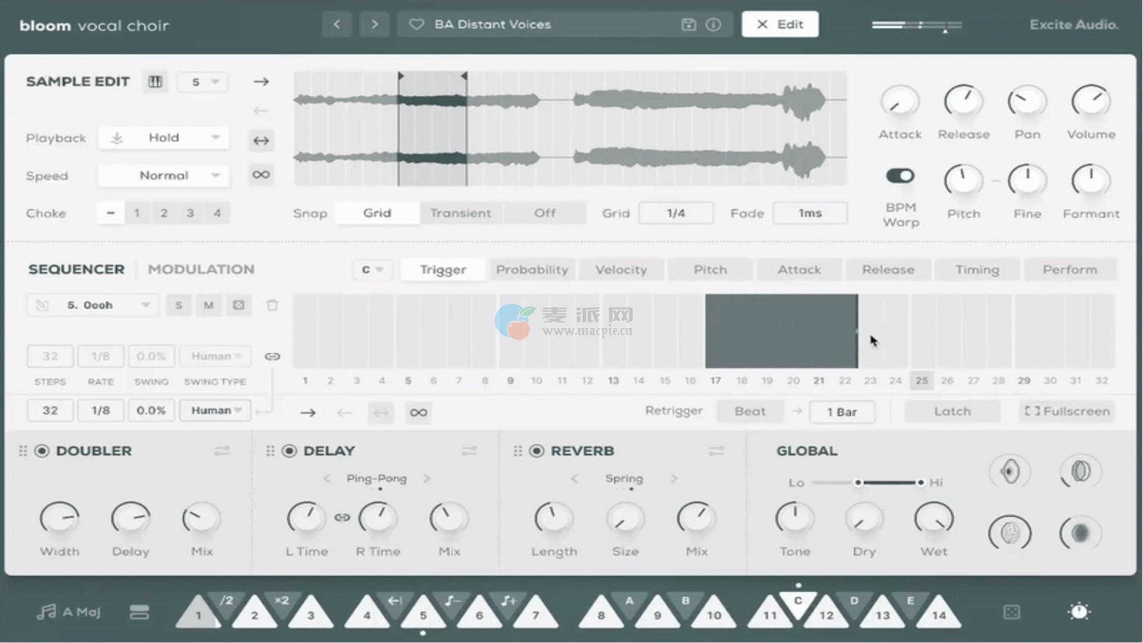Viewport: 1143px width, 643px height.
Task: Link lane settings chain icon
Action: coord(272,356)
